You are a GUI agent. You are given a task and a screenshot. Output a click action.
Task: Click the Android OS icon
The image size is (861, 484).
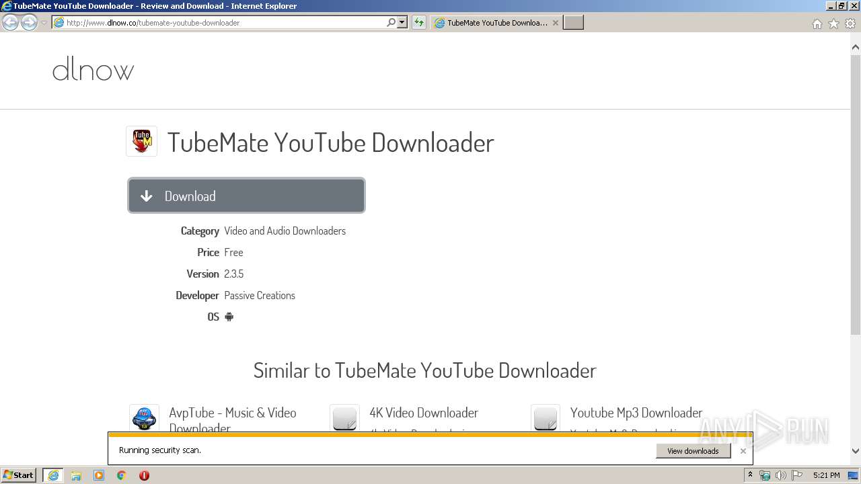click(229, 317)
